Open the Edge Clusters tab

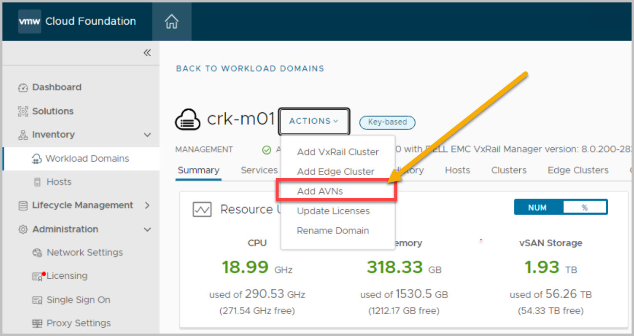(x=578, y=170)
